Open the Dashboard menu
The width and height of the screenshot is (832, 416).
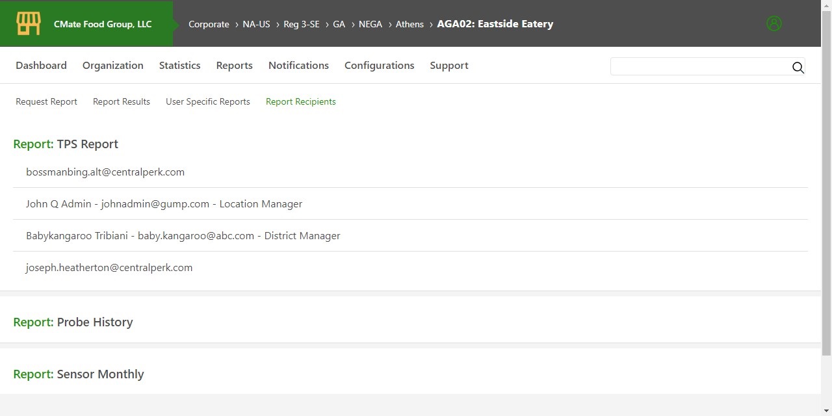tap(41, 65)
